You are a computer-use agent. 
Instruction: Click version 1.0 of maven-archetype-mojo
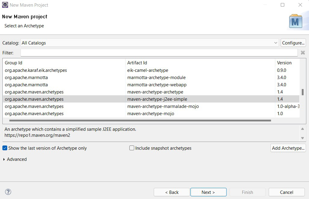click(x=280, y=114)
